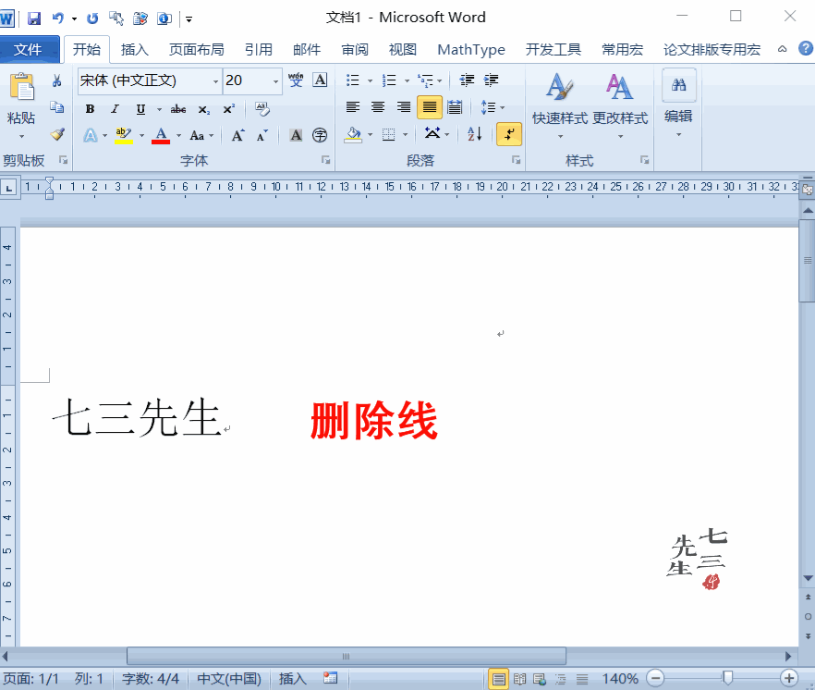815x690 pixels.
Task: Click the Clear Formatting eraser icon
Action: pyautogui.click(x=262, y=108)
